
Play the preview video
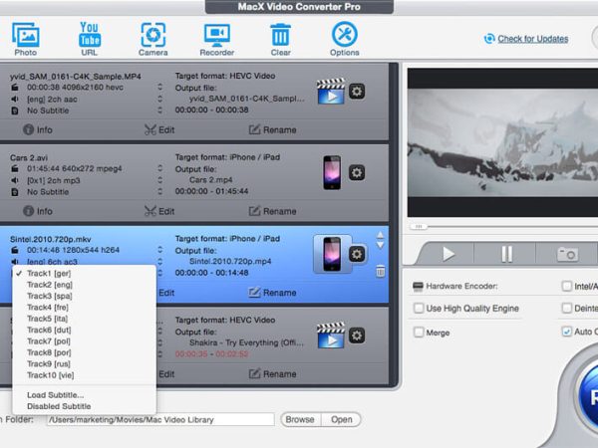448,254
